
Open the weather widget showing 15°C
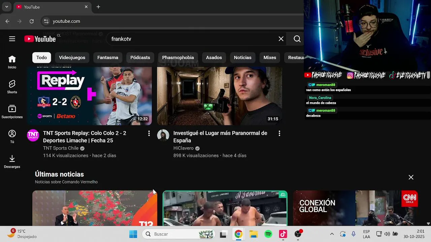click(x=22, y=234)
